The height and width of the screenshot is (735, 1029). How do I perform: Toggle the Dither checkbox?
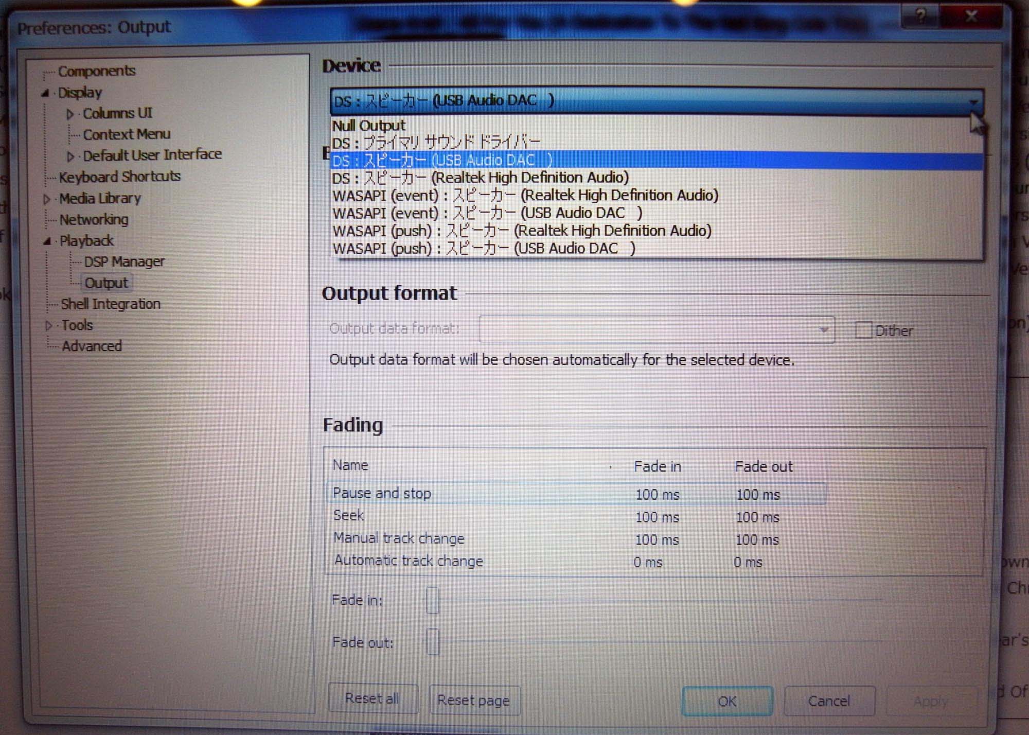[x=863, y=330]
